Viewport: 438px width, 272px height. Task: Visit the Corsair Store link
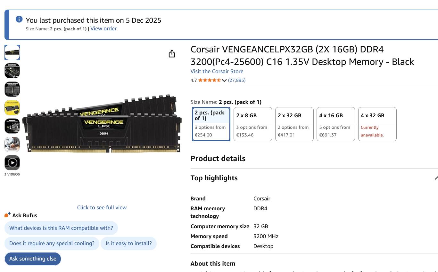(x=217, y=71)
